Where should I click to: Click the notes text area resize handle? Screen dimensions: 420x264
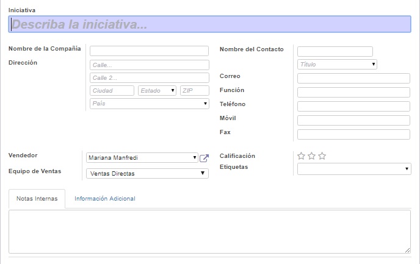[407, 251]
